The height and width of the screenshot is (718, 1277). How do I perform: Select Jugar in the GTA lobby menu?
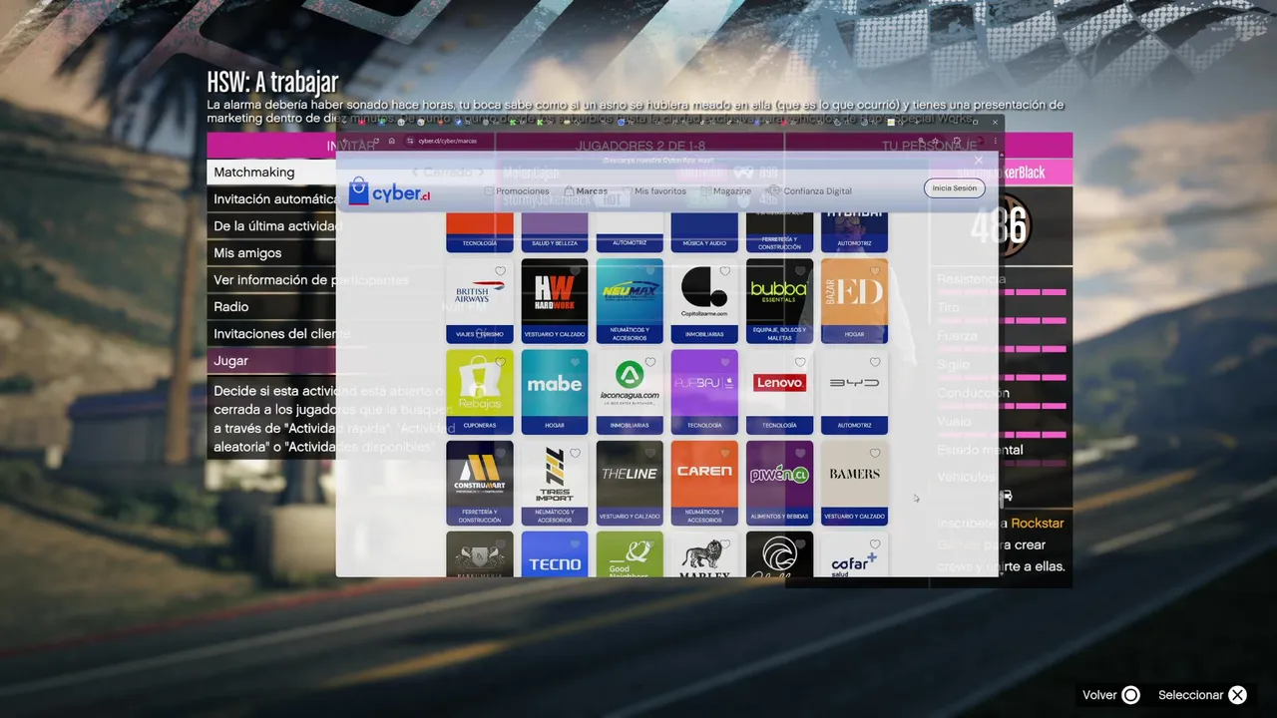coord(271,360)
